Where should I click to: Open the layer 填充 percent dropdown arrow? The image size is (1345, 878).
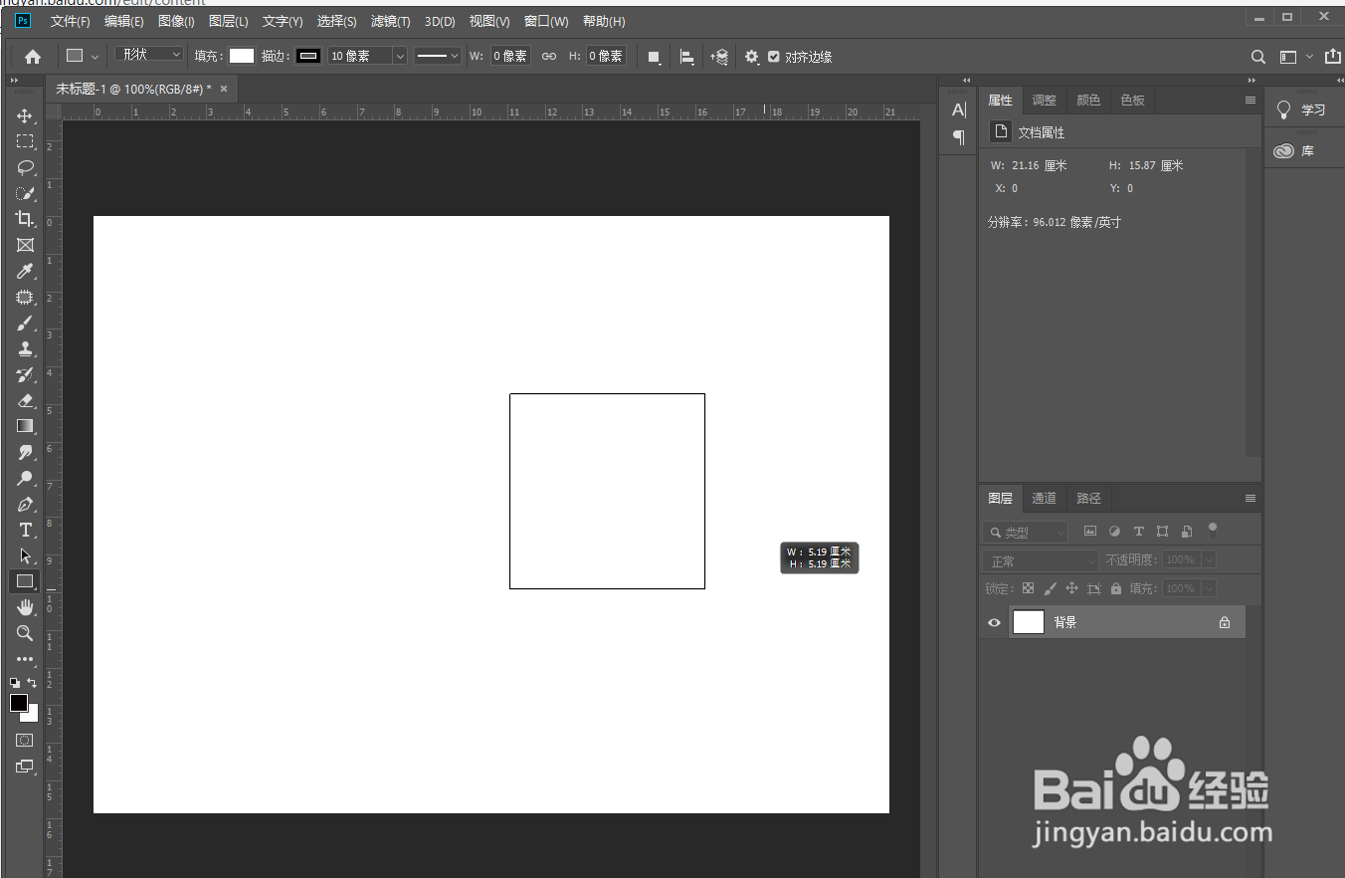pyautogui.click(x=1208, y=589)
